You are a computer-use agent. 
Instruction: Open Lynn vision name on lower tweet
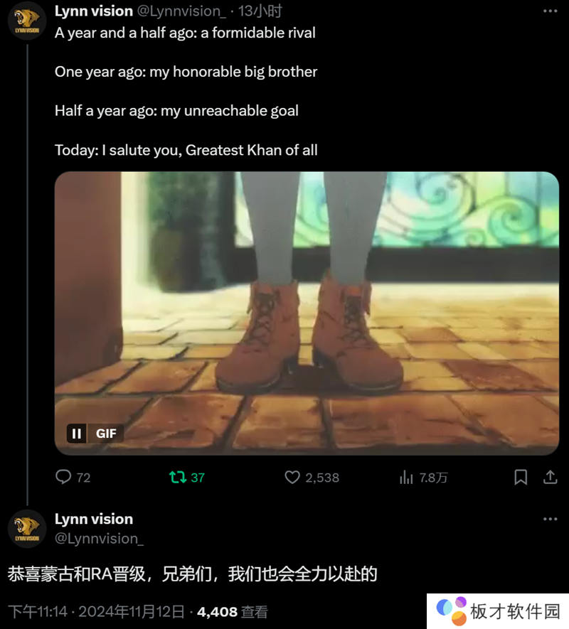(94, 519)
